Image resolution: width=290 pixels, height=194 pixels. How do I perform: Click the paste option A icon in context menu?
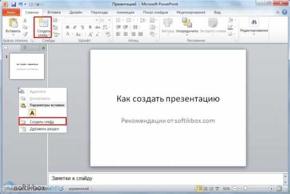coord(32,112)
